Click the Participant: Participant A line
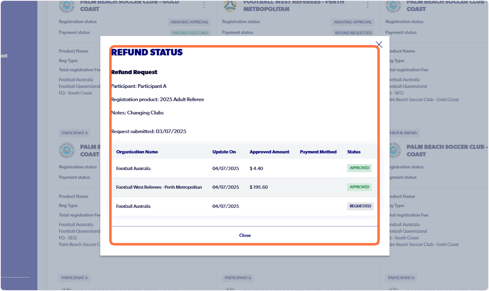The image size is (489, 291). click(x=139, y=86)
